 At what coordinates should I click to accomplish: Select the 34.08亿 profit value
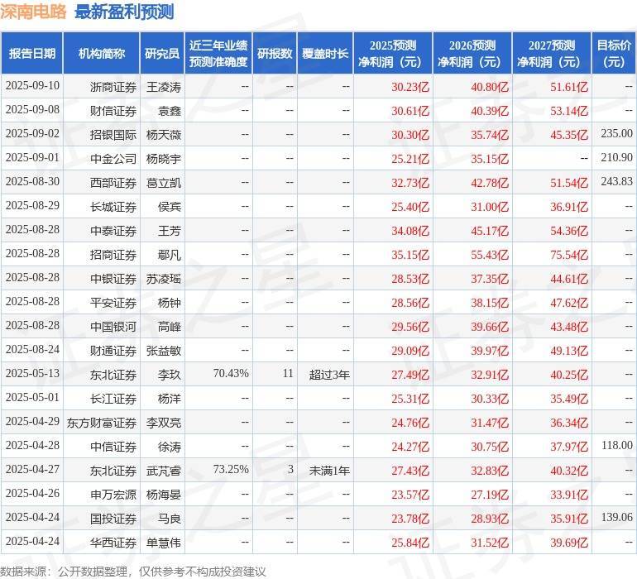[410, 231]
